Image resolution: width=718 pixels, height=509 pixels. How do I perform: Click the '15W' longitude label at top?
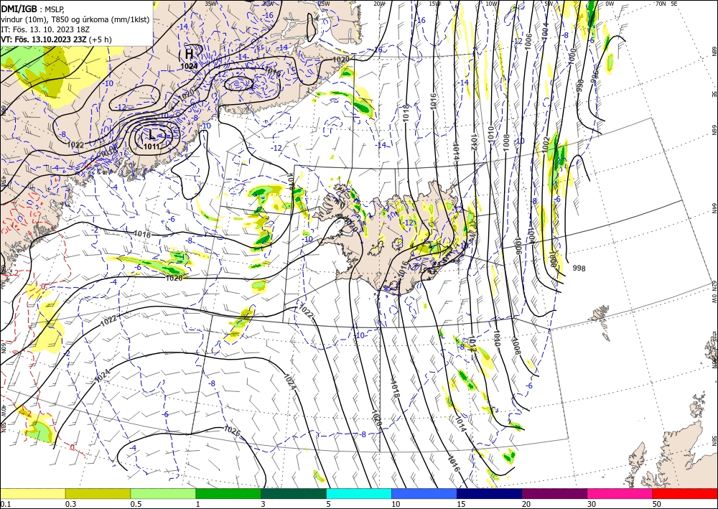(434, 4)
